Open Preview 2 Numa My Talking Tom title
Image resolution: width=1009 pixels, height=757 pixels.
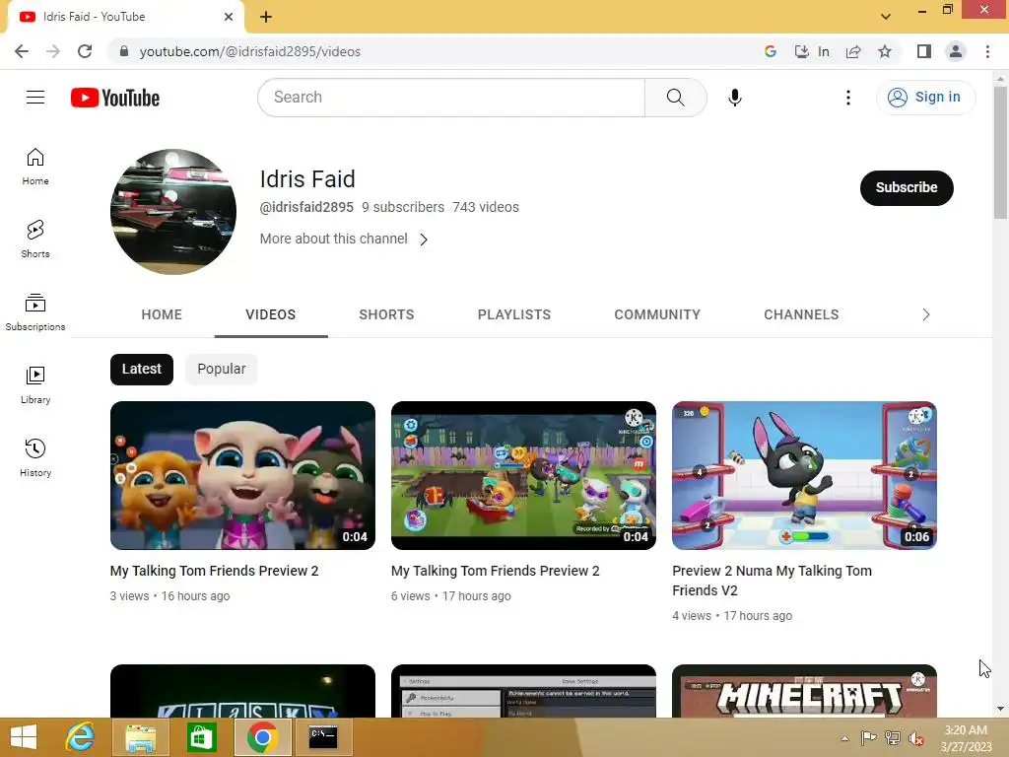tap(772, 581)
